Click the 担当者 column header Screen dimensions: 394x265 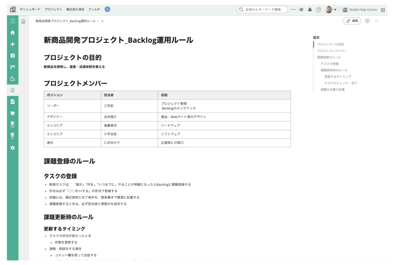[129, 95]
